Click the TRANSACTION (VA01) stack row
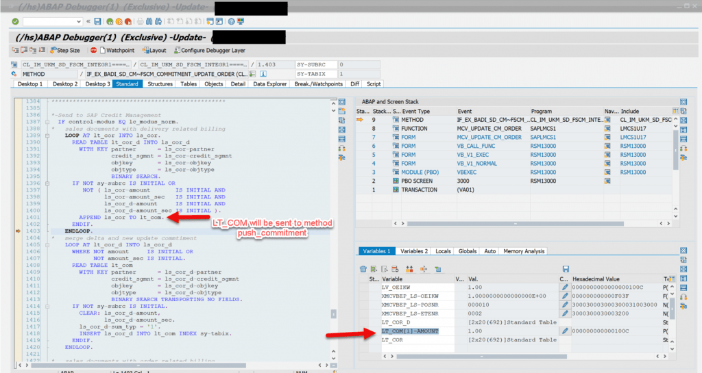This screenshot has height=373, width=702. [x=515, y=190]
